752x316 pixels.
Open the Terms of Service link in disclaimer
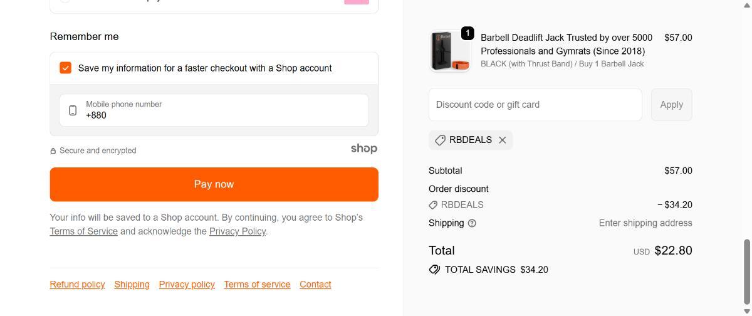83,231
